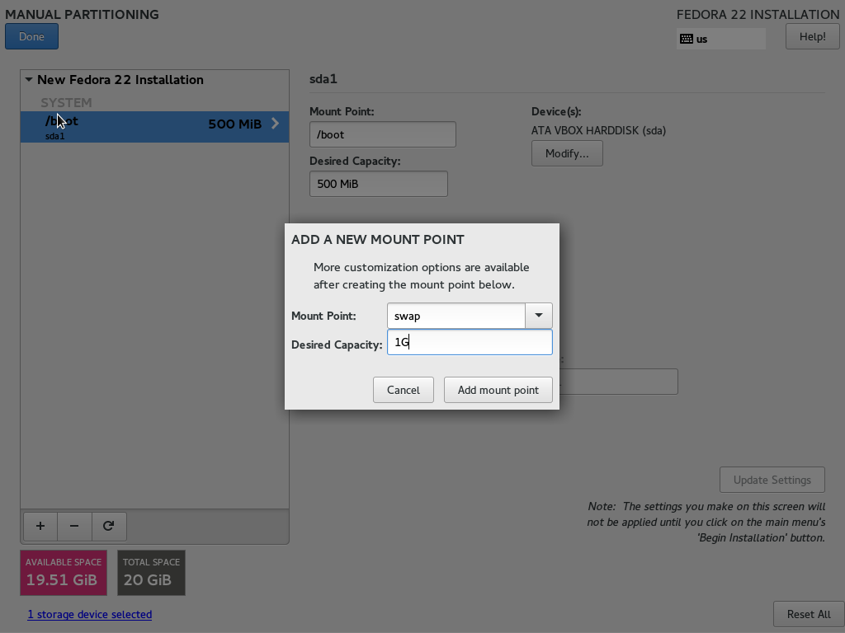Reload storage configuration with refresh icon
Image resolution: width=845 pixels, height=633 pixels.
(x=109, y=526)
